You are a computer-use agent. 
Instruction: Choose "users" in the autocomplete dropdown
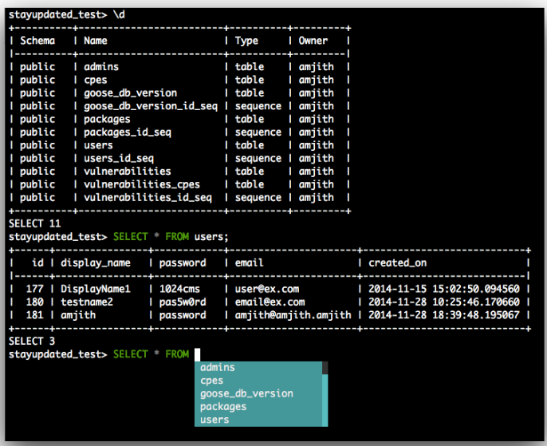coord(214,419)
